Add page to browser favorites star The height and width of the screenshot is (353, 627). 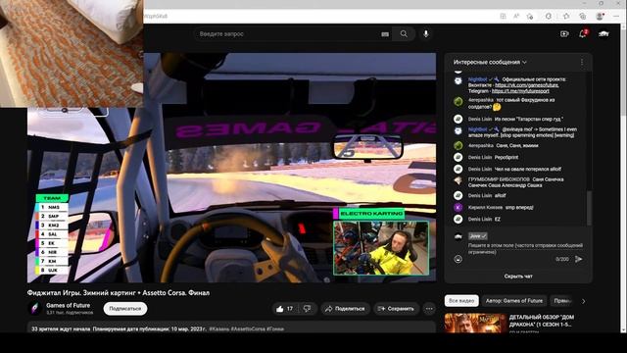click(x=530, y=16)
